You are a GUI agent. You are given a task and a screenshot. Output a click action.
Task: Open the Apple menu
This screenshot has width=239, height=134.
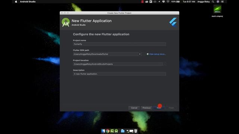click(x=16, y=1)
